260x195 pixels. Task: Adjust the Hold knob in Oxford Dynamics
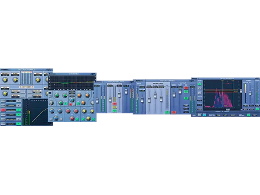38,80
